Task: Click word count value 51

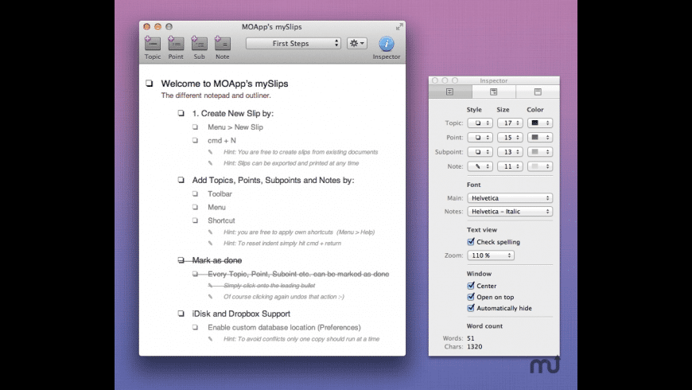Action: (x=470, y=338)
